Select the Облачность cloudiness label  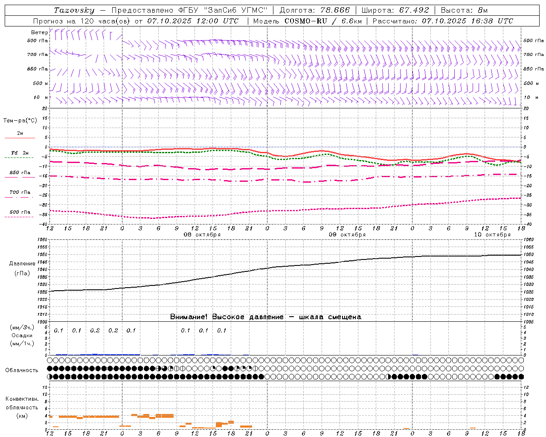pyautogui.click(x=22, y=370)
